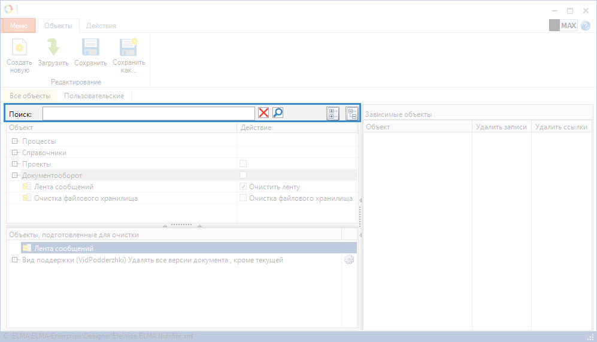Viewport: 597px width, 342px height.
Task: Select Лента сообщений in prepared objects list
Action: 189,248
